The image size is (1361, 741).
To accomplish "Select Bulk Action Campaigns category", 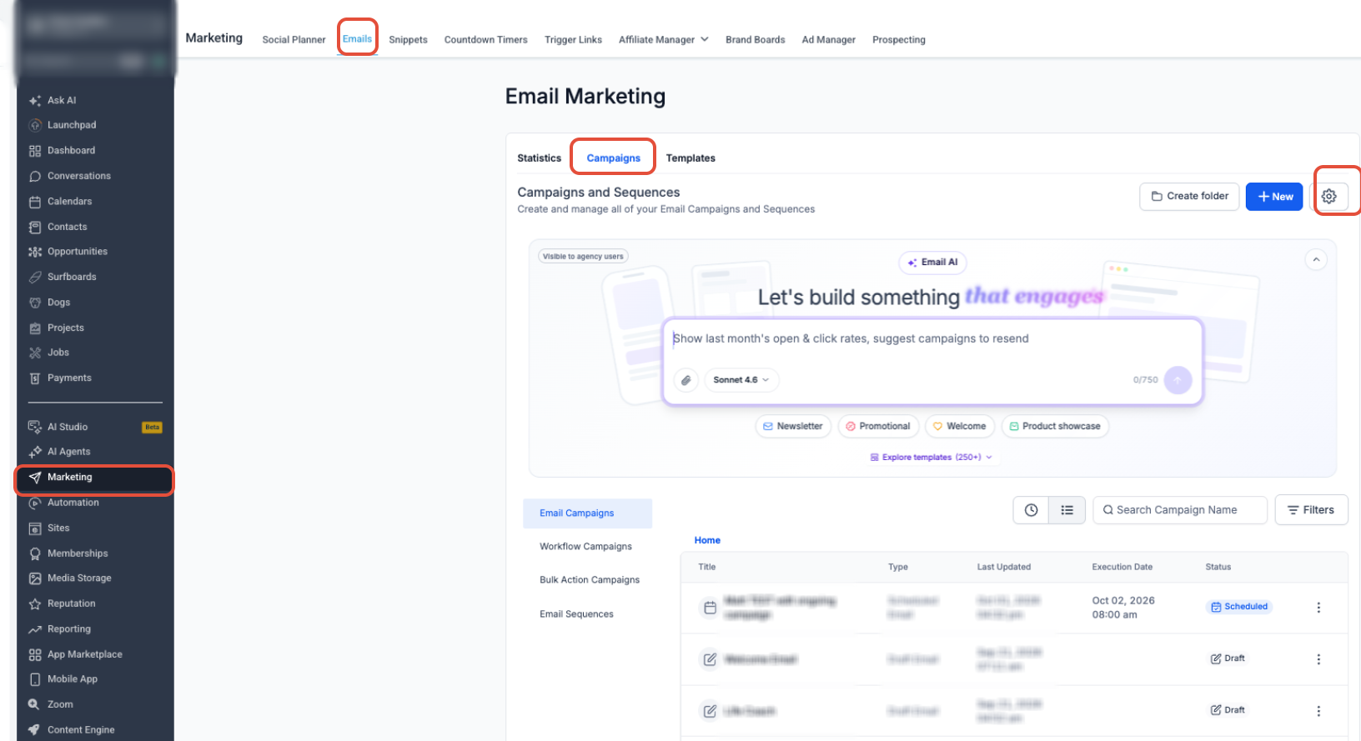I will pyautogui.click(x=589, y=580).
